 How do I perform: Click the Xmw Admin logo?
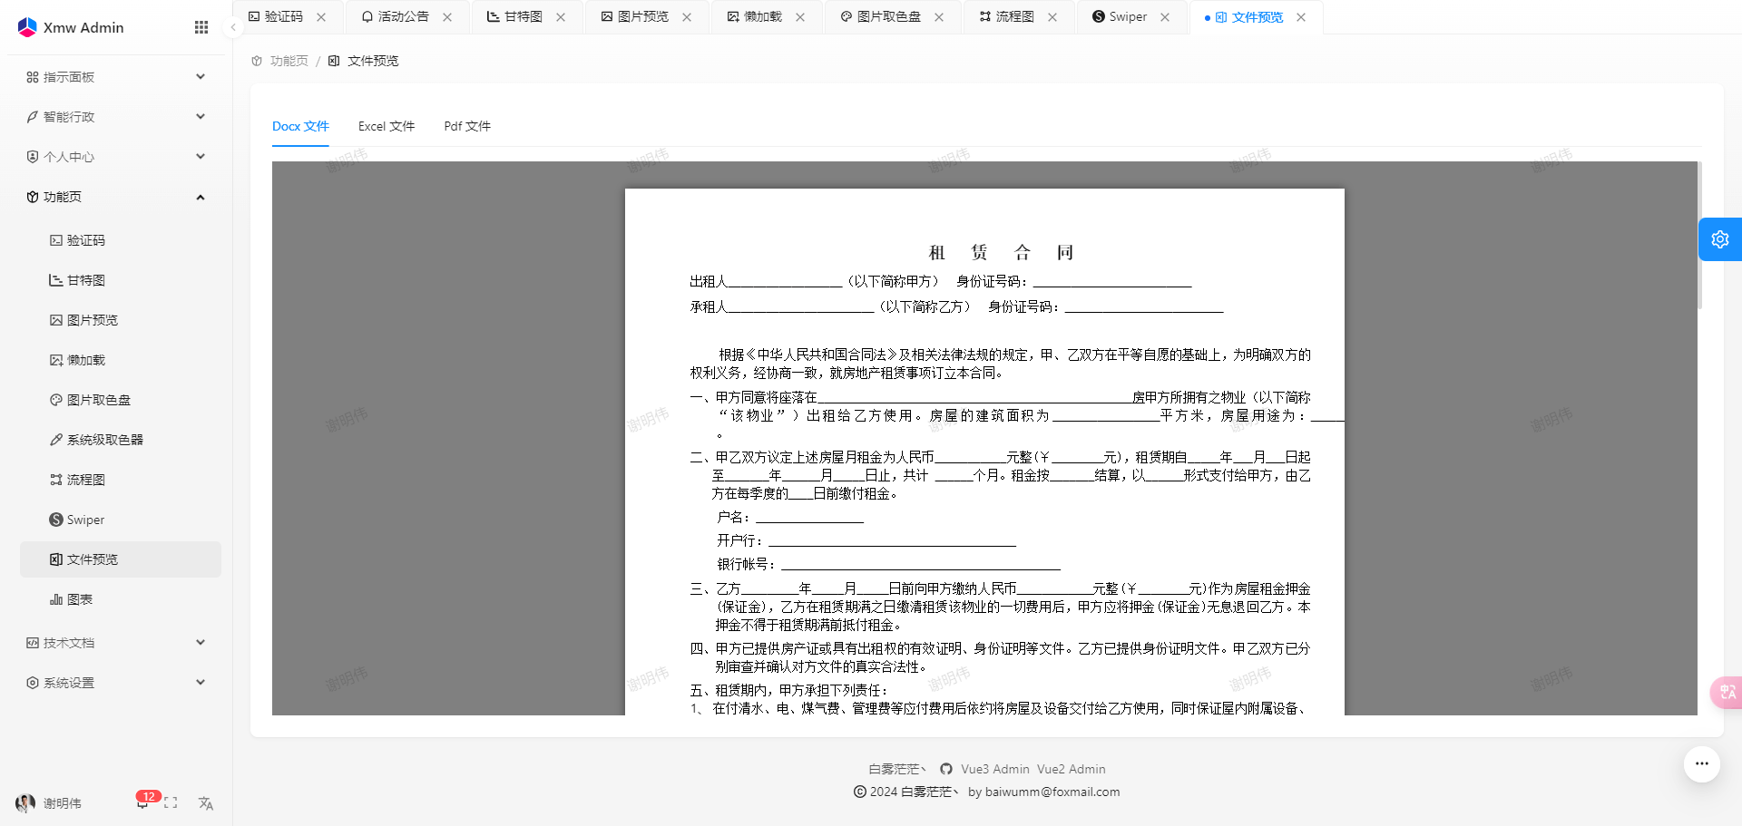point(71,27)
